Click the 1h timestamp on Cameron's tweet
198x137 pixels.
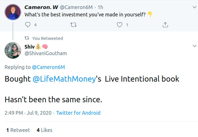coord(100,7)
